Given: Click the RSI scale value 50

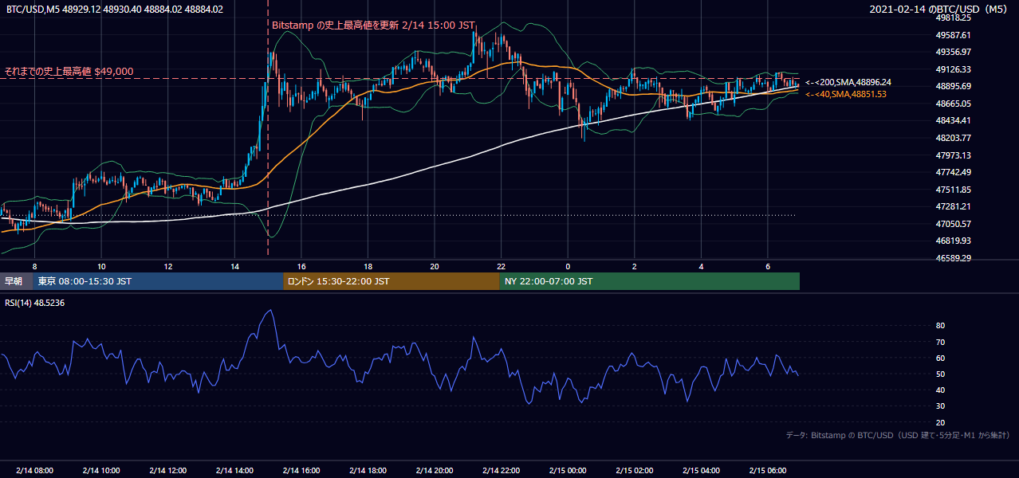Looking at the screenshot, I should [x=940, y=374].
